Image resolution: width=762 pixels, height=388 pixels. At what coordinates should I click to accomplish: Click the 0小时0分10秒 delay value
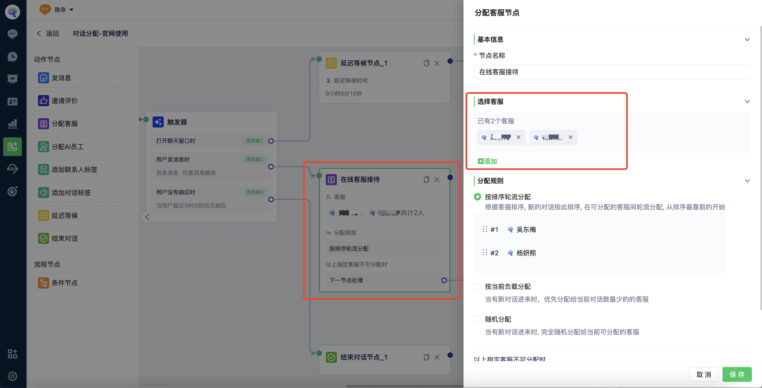pyautogui.click(x=344, y=94)
